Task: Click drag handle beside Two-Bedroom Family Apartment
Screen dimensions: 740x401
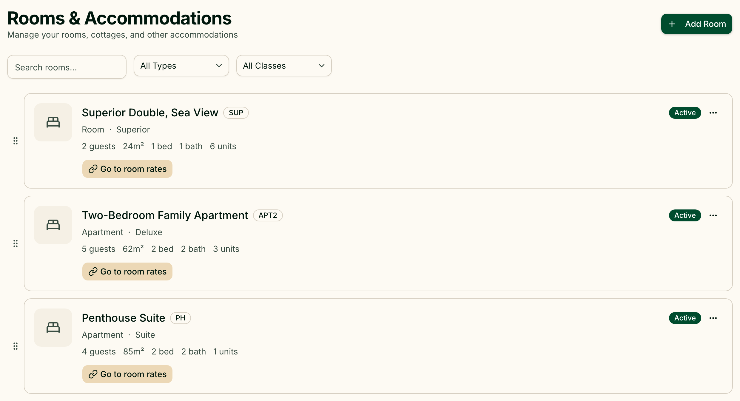Action: click(16, 243)
